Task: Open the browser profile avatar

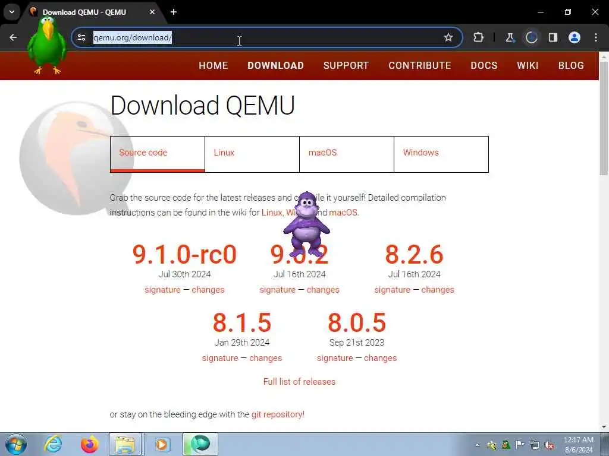Action: pyautogui.click(x=575, y=37)
